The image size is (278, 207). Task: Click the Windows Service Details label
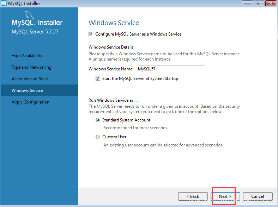click(x=111, y=47)
